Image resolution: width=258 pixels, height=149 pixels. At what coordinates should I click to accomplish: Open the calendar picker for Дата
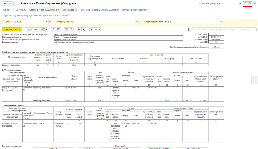click(x=50, y=22)
